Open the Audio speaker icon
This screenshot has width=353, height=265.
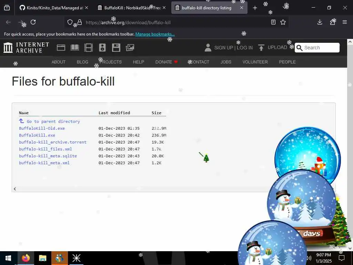102,48
